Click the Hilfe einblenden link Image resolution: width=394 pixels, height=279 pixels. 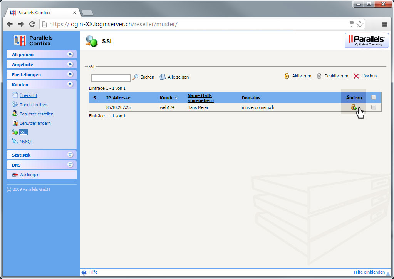tap(369, 272)
